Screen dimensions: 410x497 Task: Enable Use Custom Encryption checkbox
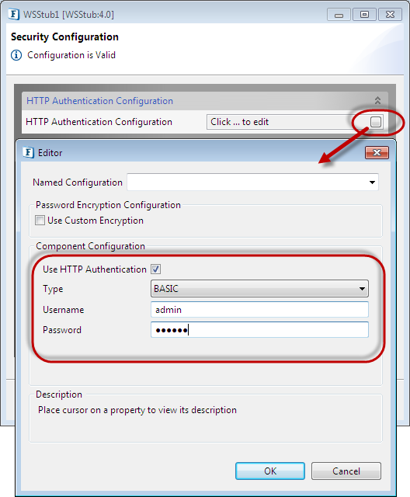(x=40, y=221)
